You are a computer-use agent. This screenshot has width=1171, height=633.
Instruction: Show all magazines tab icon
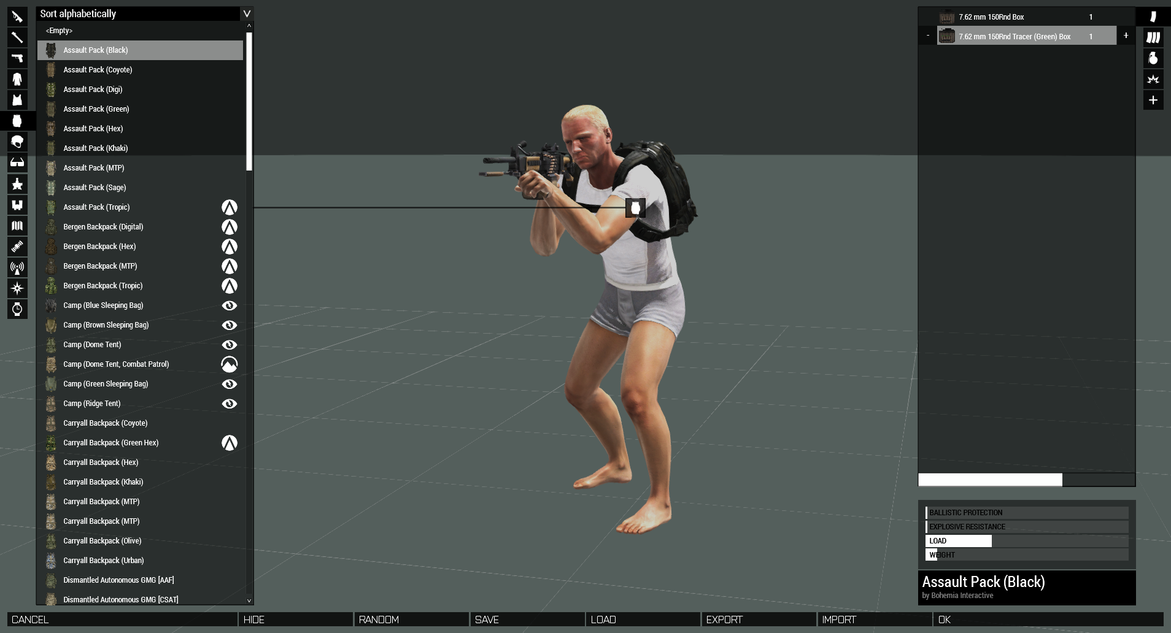[1153, 37]
